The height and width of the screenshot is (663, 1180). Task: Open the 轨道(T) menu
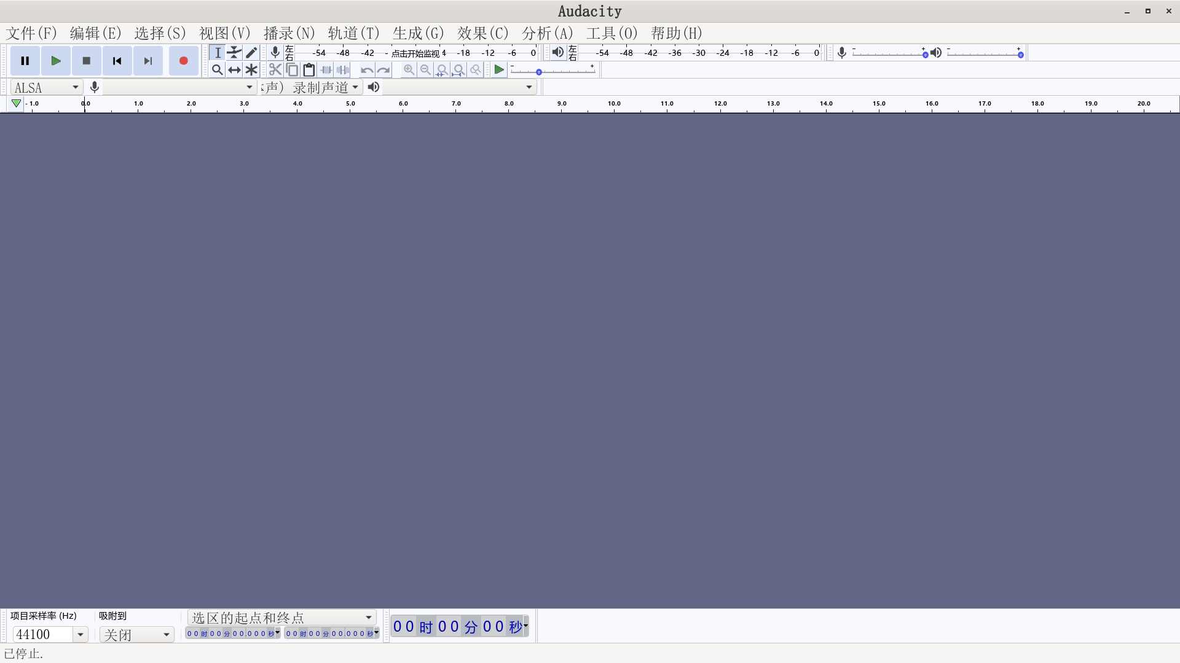click(x=354, y=33)
